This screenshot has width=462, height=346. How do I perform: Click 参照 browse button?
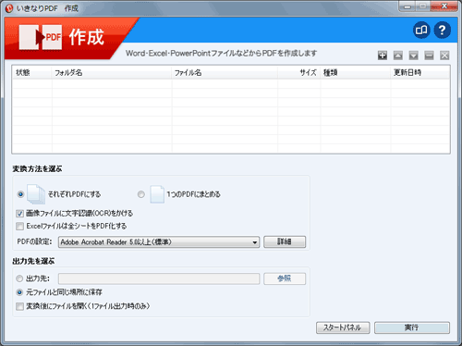[285, 278]
